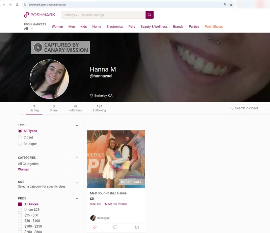
Task: Click the browser forward arrow
Action: [x=10, y=5]
